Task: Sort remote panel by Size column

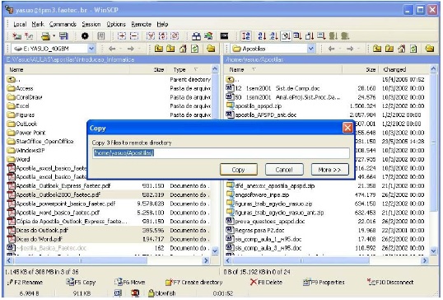Action: click(361, 69)
